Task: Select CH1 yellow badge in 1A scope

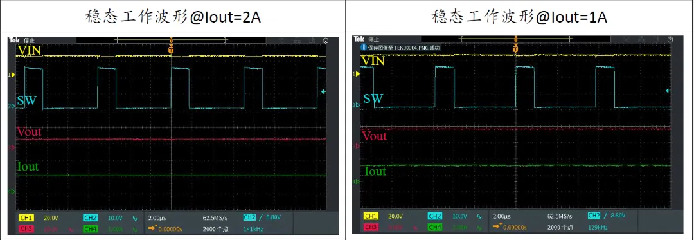Action: point(371,216)
